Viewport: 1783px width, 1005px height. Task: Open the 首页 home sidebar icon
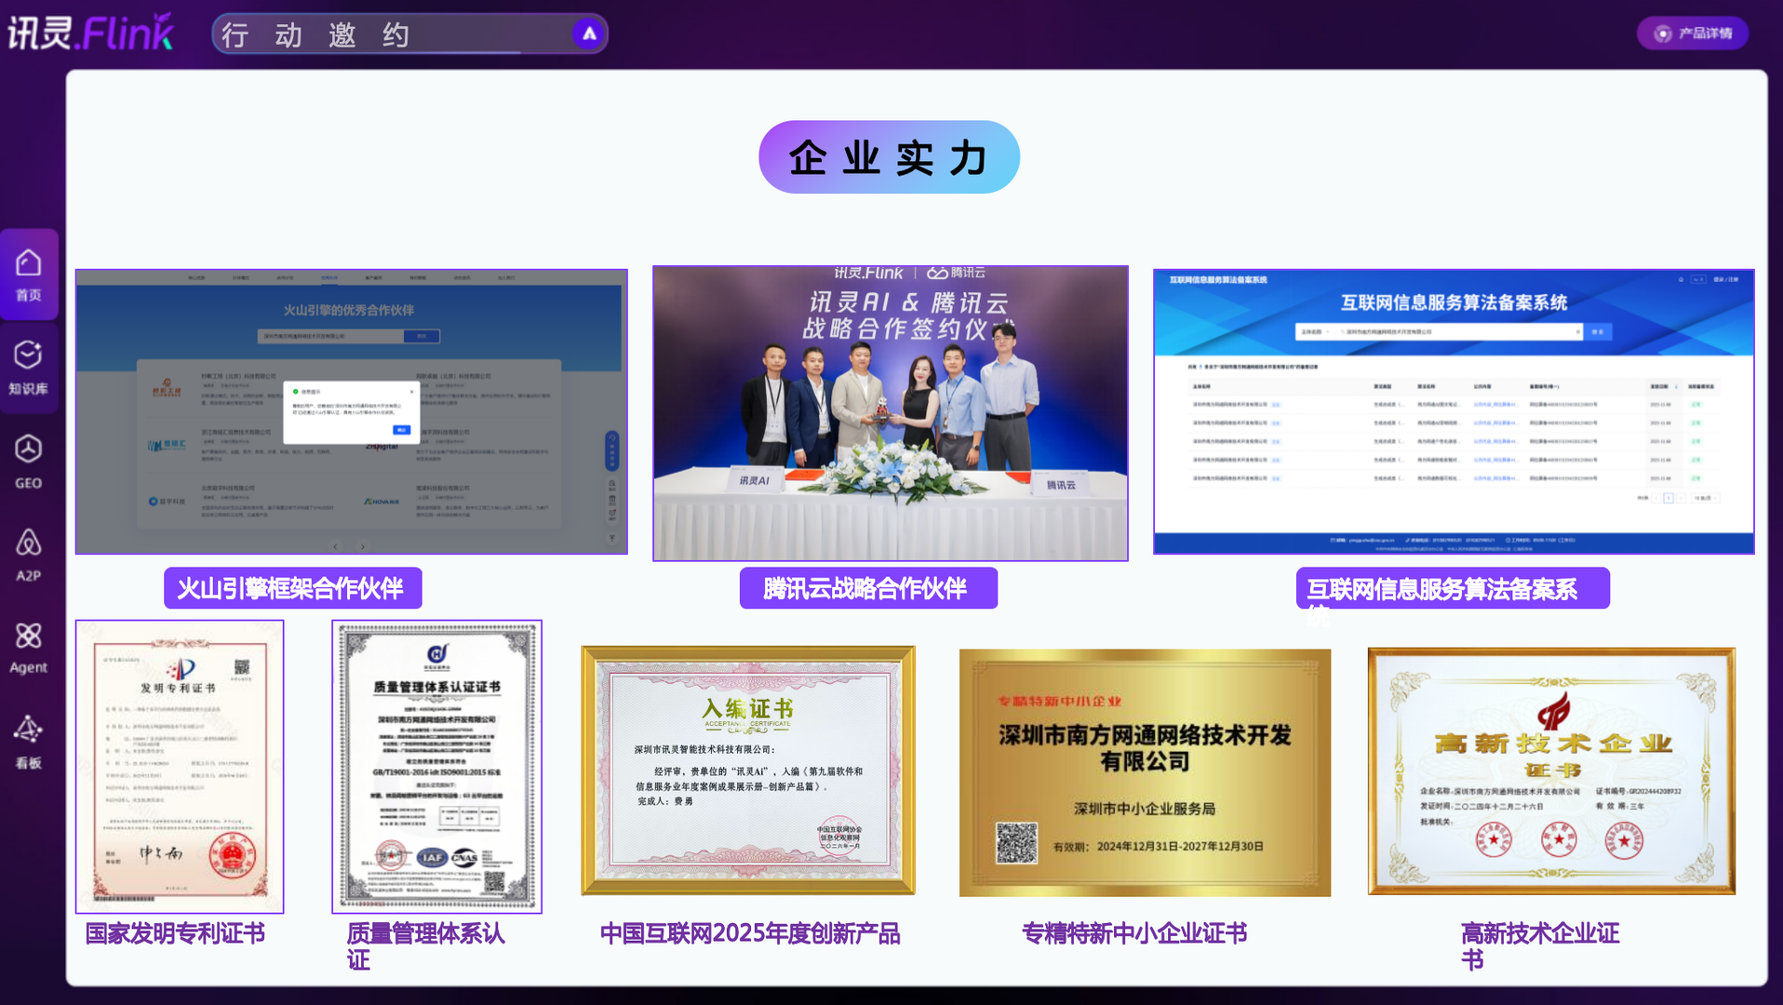29,275
